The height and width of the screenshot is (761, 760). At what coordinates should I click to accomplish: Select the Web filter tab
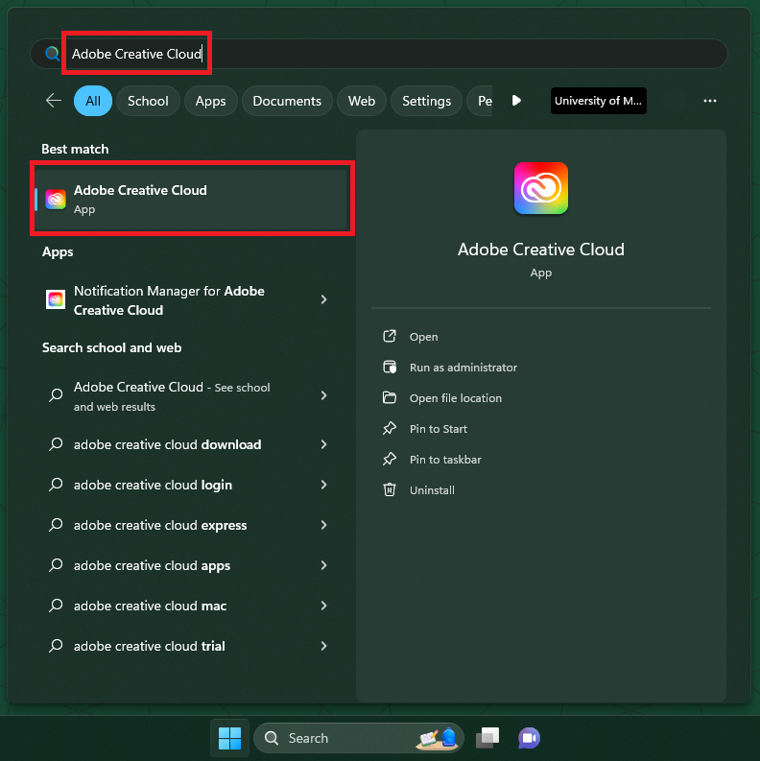[x=362, y=101]
